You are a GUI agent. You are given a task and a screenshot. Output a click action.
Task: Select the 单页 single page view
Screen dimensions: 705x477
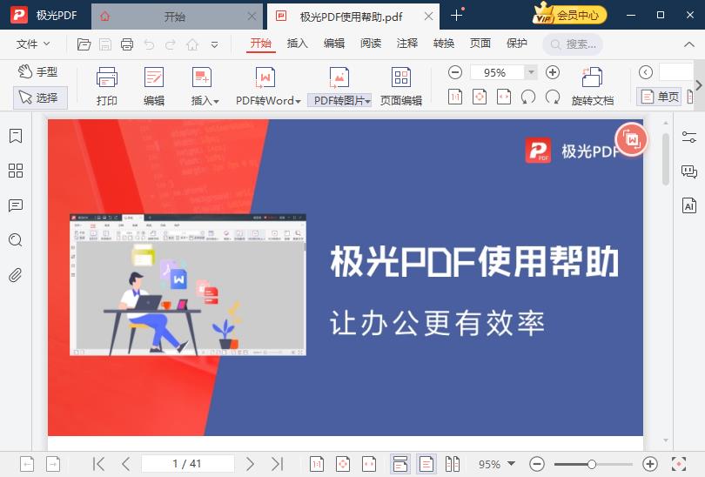point(659,97)
